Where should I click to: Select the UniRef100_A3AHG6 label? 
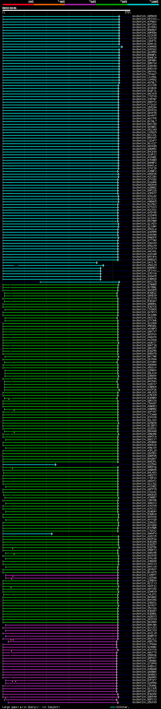coord(144,47)
